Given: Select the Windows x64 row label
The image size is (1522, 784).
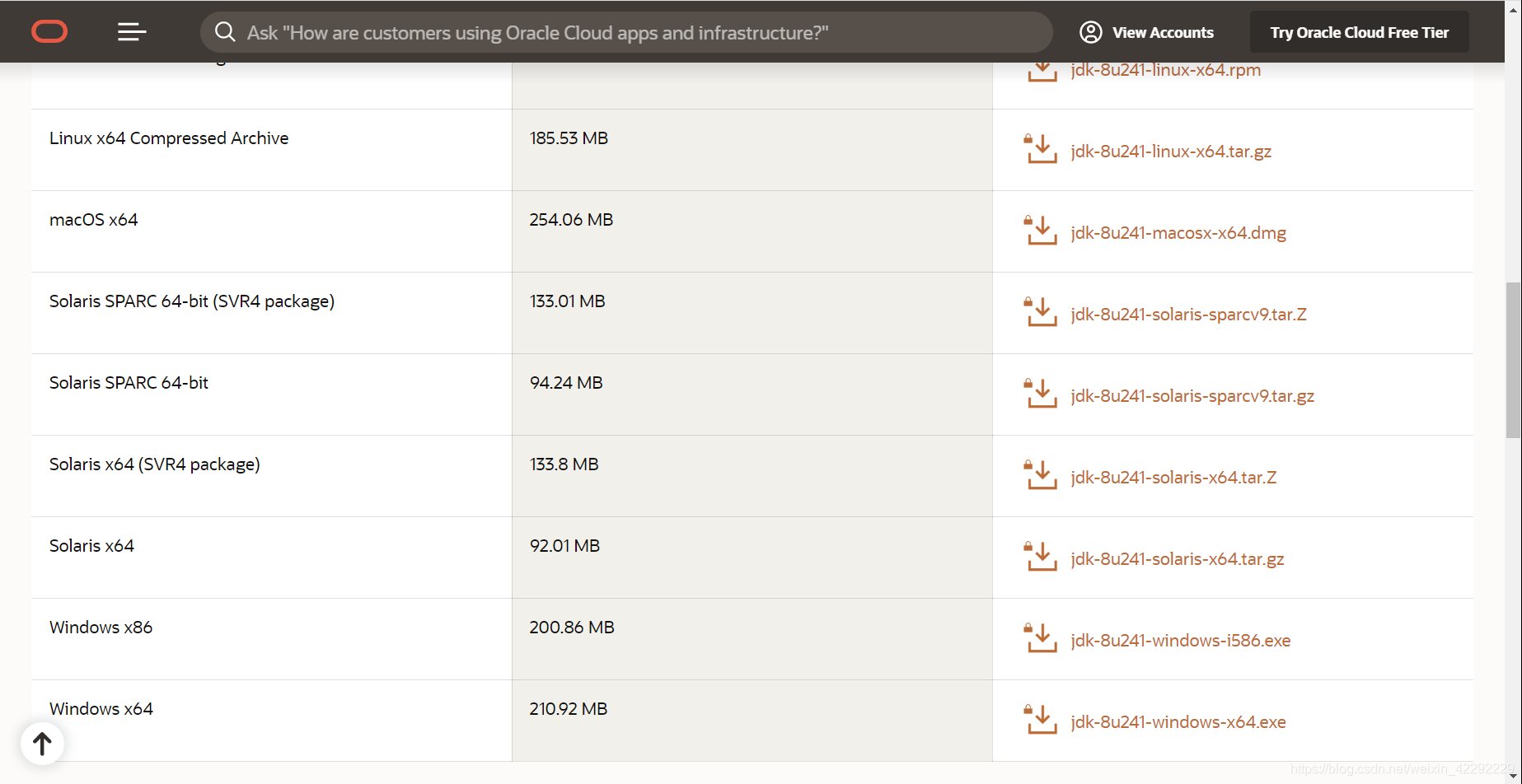Looking at the screenshot, I should click(x=101, y=709).
